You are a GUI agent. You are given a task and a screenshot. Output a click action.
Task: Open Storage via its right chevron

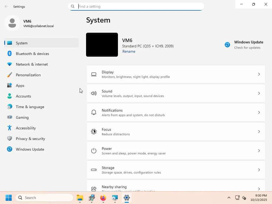click(259, 170)
